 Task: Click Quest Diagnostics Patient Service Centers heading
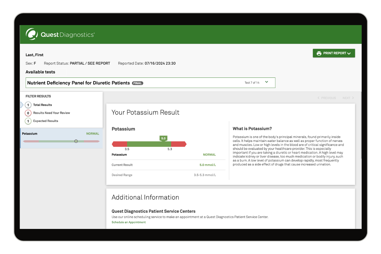(153, 211)
